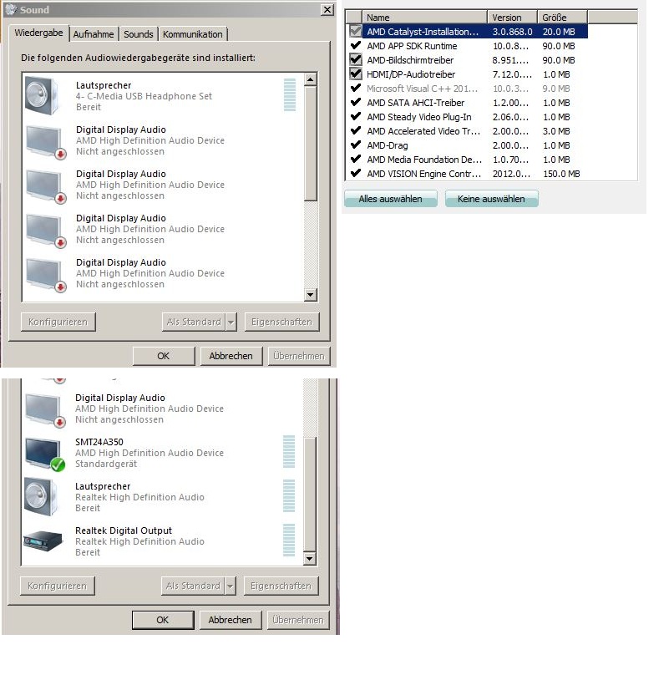Uncheck AMD Accelerated Video Transcoding

coord(356,130)
